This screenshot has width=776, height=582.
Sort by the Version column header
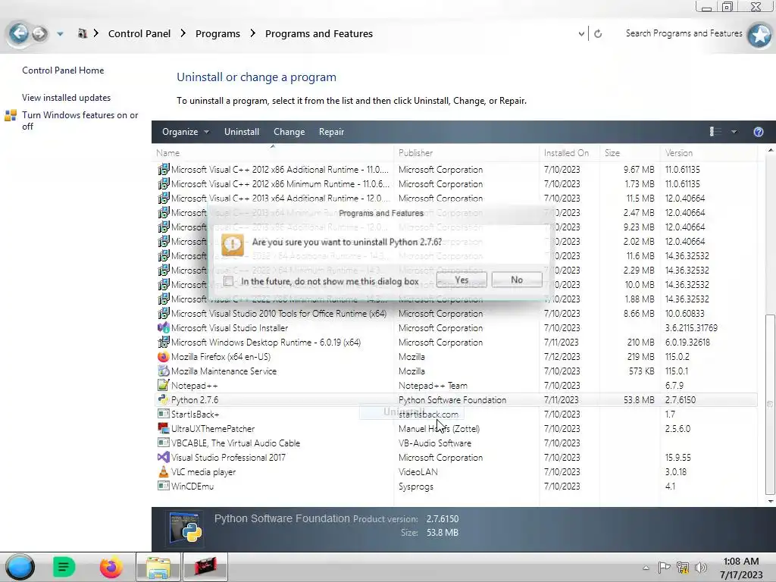709,153
